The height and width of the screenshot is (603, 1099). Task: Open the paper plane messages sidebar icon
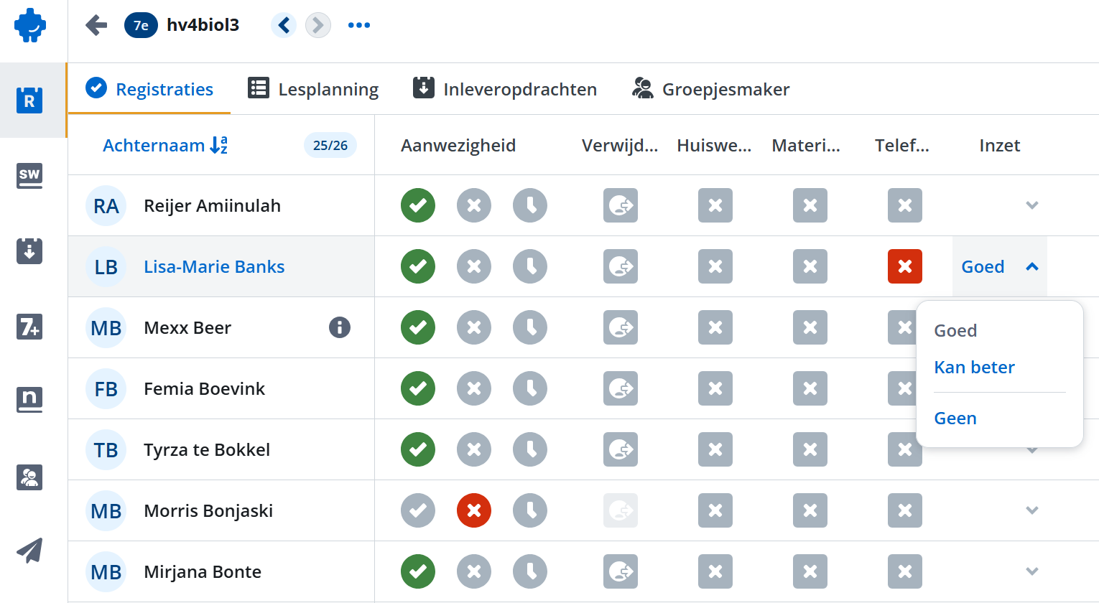coord(29,551)
